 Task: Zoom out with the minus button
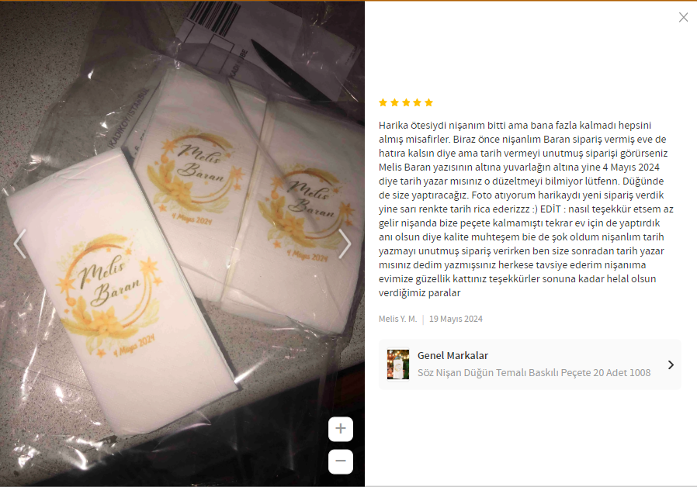341,461
